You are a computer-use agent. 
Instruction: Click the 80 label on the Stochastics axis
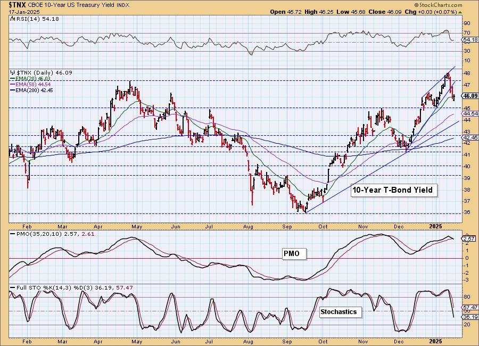click(x=467, y=297)
